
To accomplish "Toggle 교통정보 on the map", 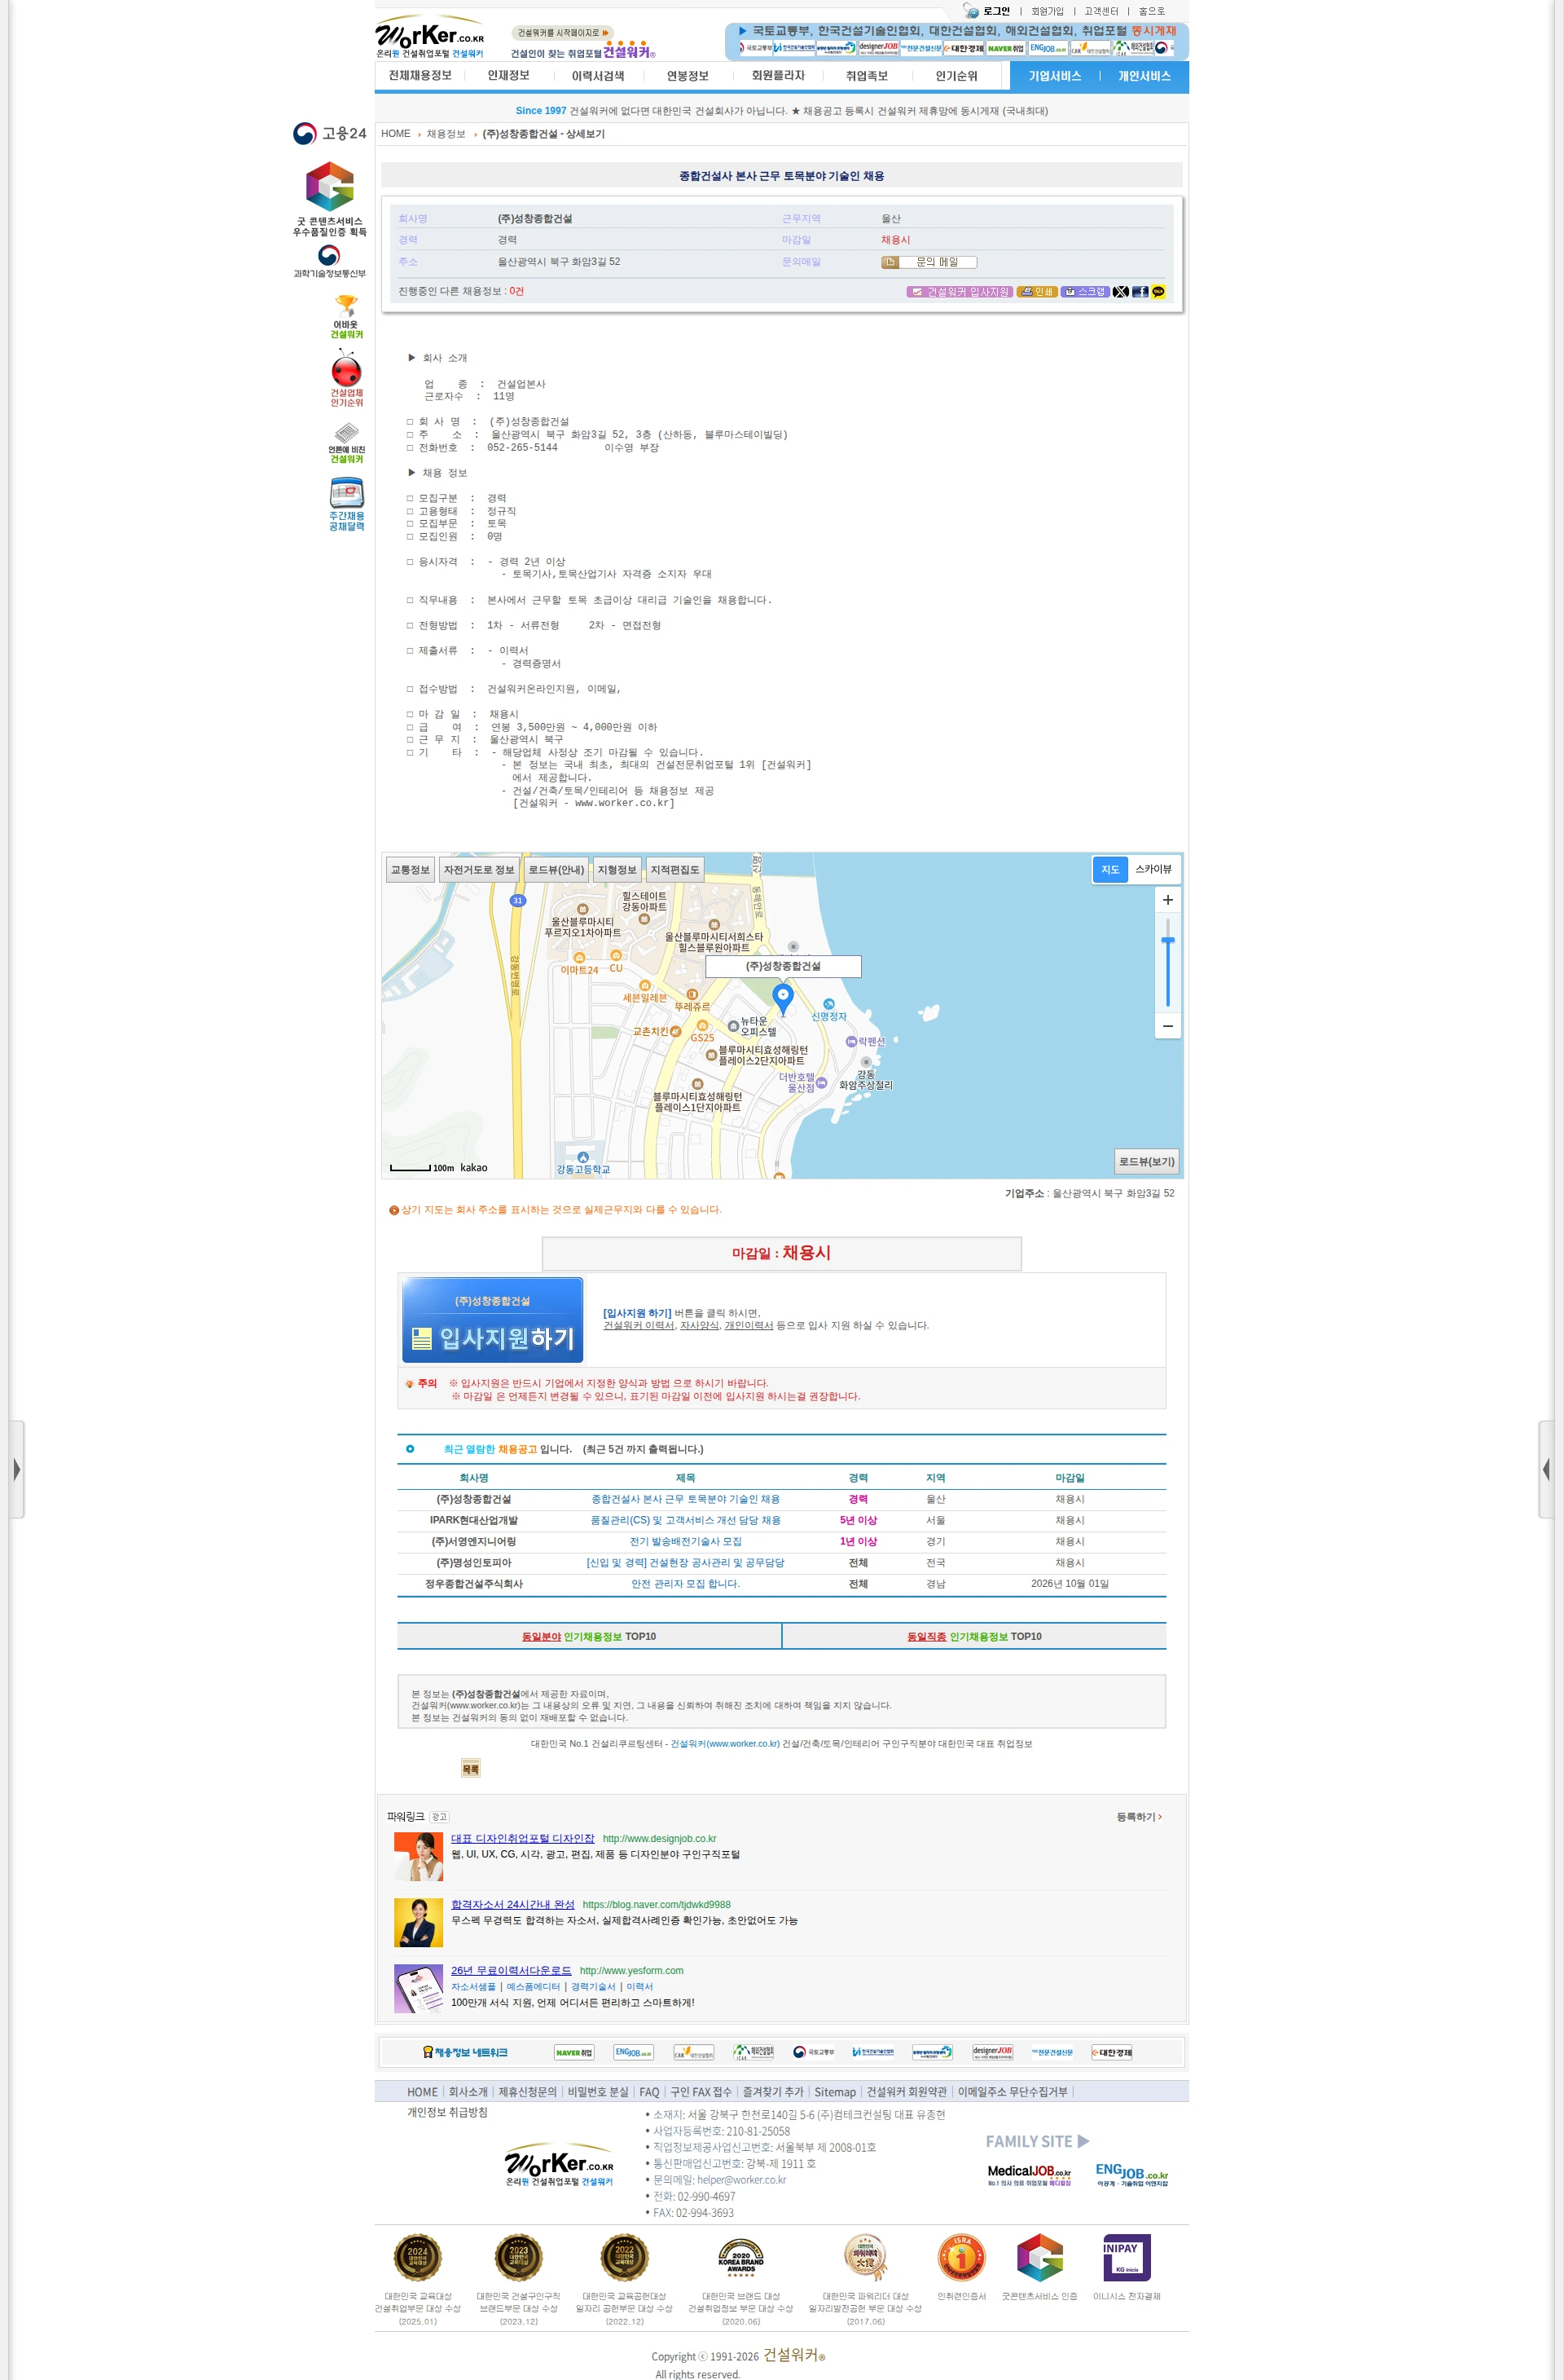I will click(x=410, y=870).
